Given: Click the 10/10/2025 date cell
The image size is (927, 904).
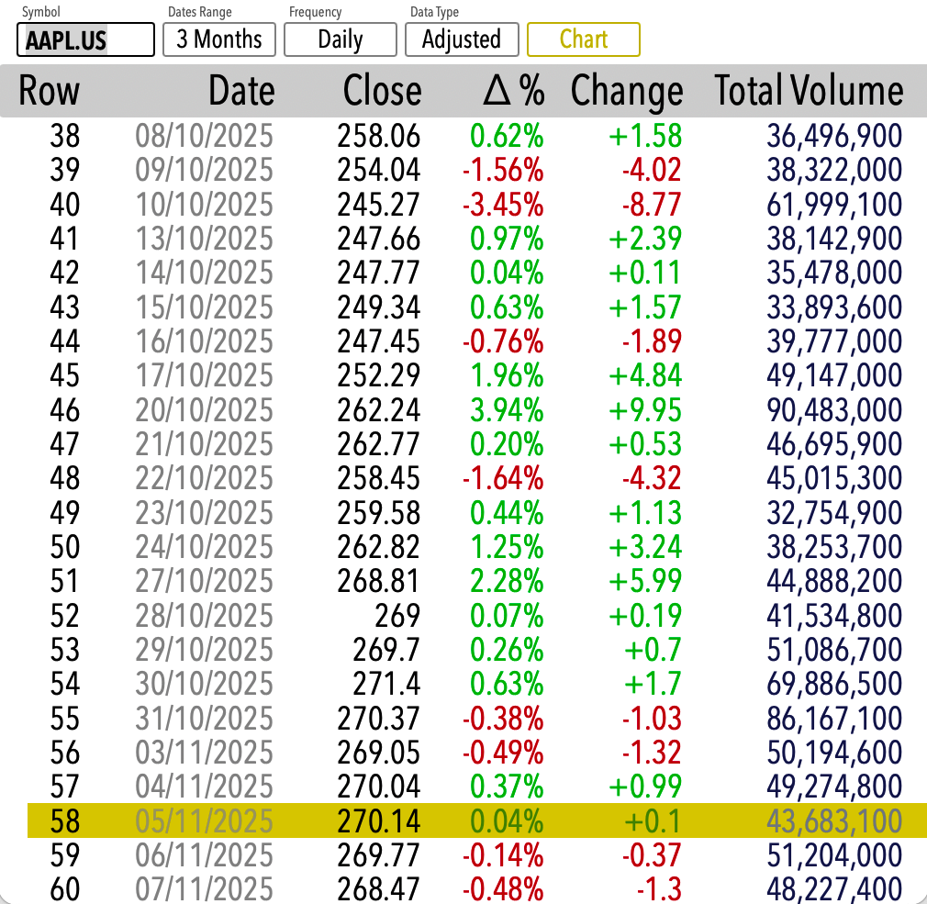Looking at the screenshot, I should [204, 204].
